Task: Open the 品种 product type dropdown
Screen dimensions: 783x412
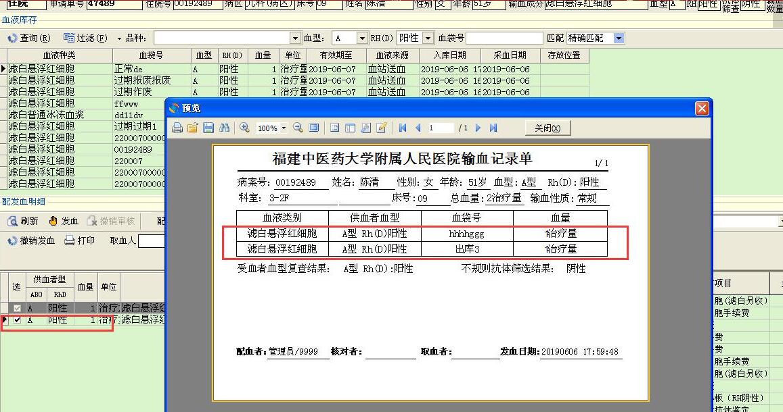Action: pyautogui.click(x=295, y=38)
